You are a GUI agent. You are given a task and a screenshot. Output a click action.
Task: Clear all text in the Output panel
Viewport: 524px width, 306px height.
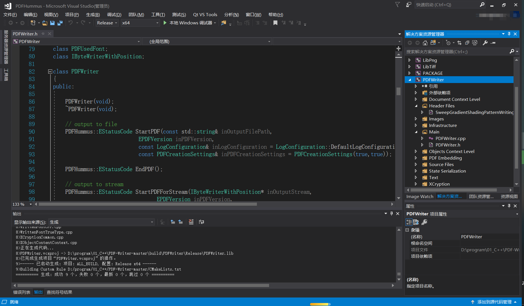click(x=191, y=222)
